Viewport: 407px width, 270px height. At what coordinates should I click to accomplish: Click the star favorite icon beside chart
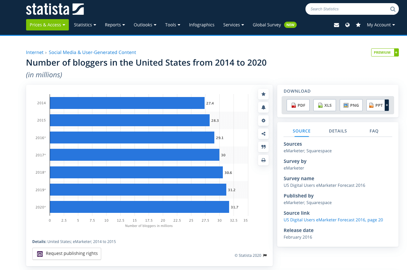pyautogui.click(x=263, y=94)
